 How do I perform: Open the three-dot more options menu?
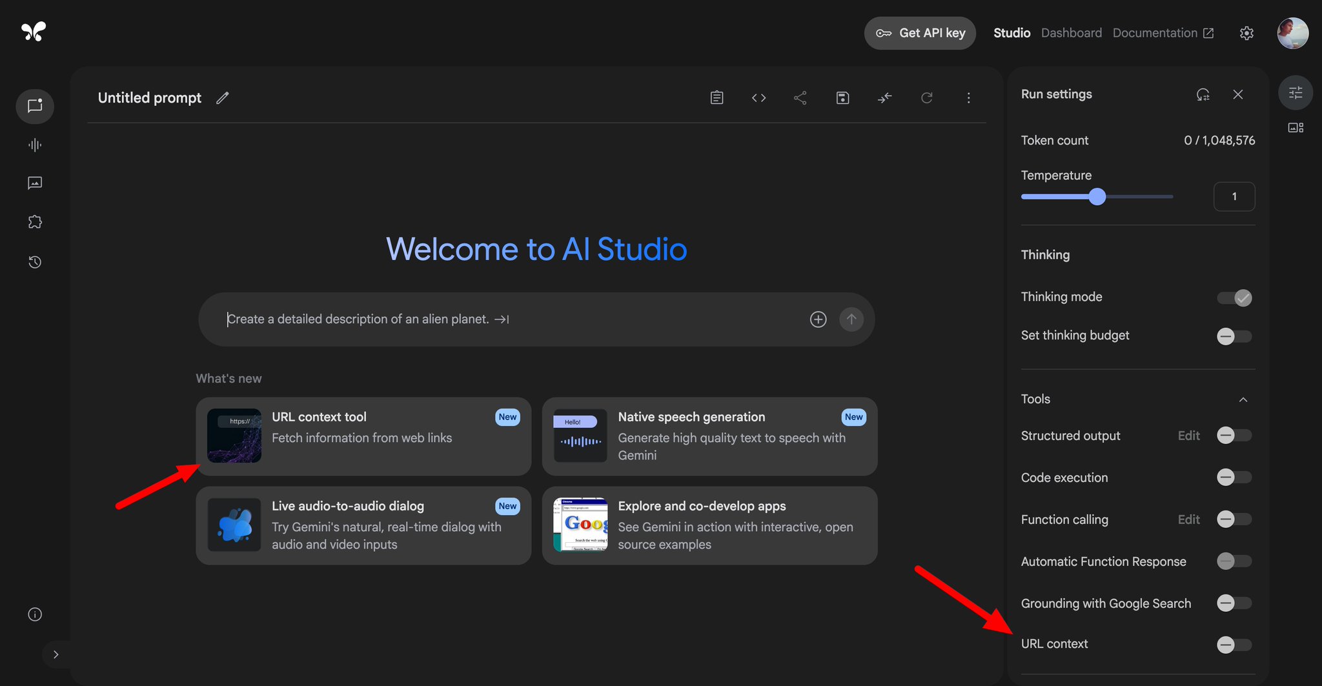(968, 98)
